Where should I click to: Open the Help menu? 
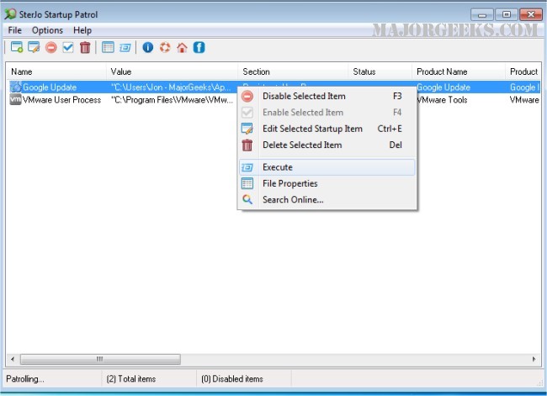pyautogui.click(x=82, y=30)
